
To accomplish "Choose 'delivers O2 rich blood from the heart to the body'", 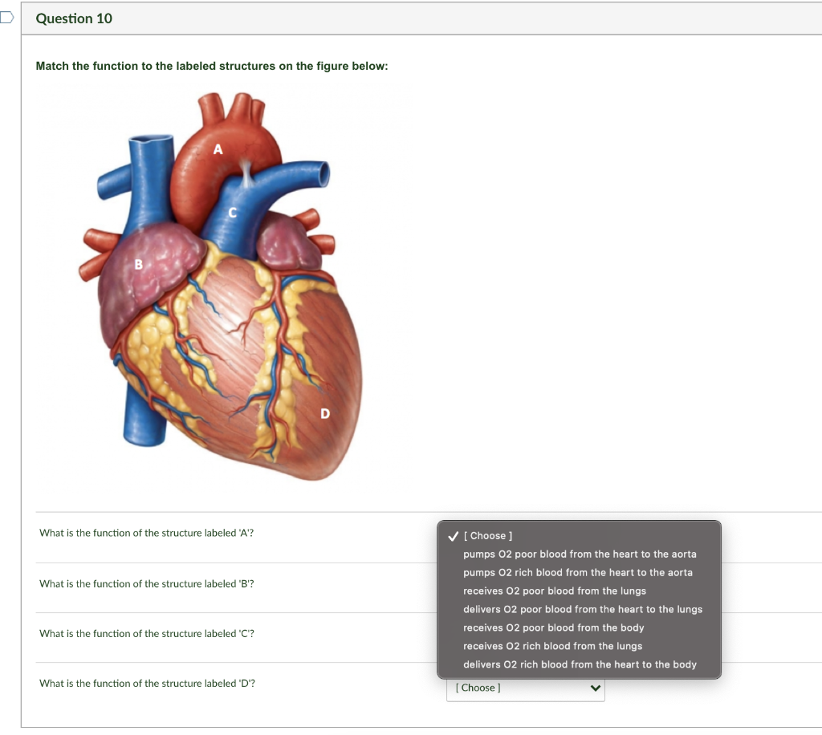I will [579, 664].
